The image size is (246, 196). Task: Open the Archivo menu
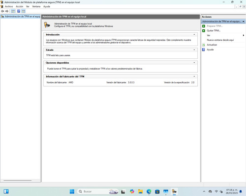(x=9, y=6)
